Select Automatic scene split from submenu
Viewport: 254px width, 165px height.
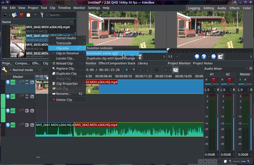point(112,53)
